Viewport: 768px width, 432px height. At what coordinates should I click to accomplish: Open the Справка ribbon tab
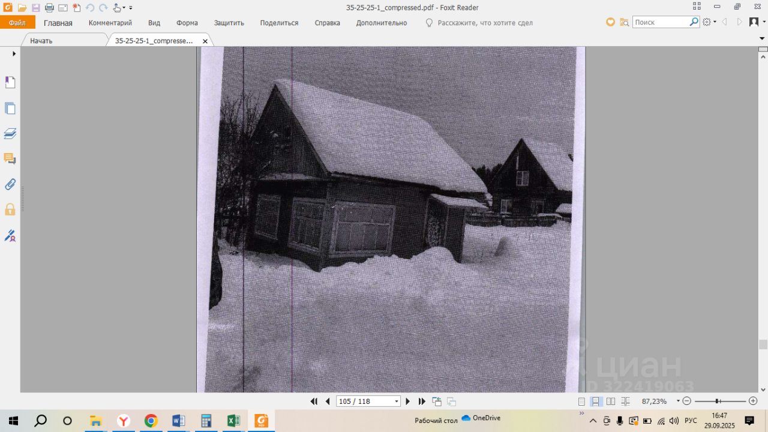[x=328, y=23]
